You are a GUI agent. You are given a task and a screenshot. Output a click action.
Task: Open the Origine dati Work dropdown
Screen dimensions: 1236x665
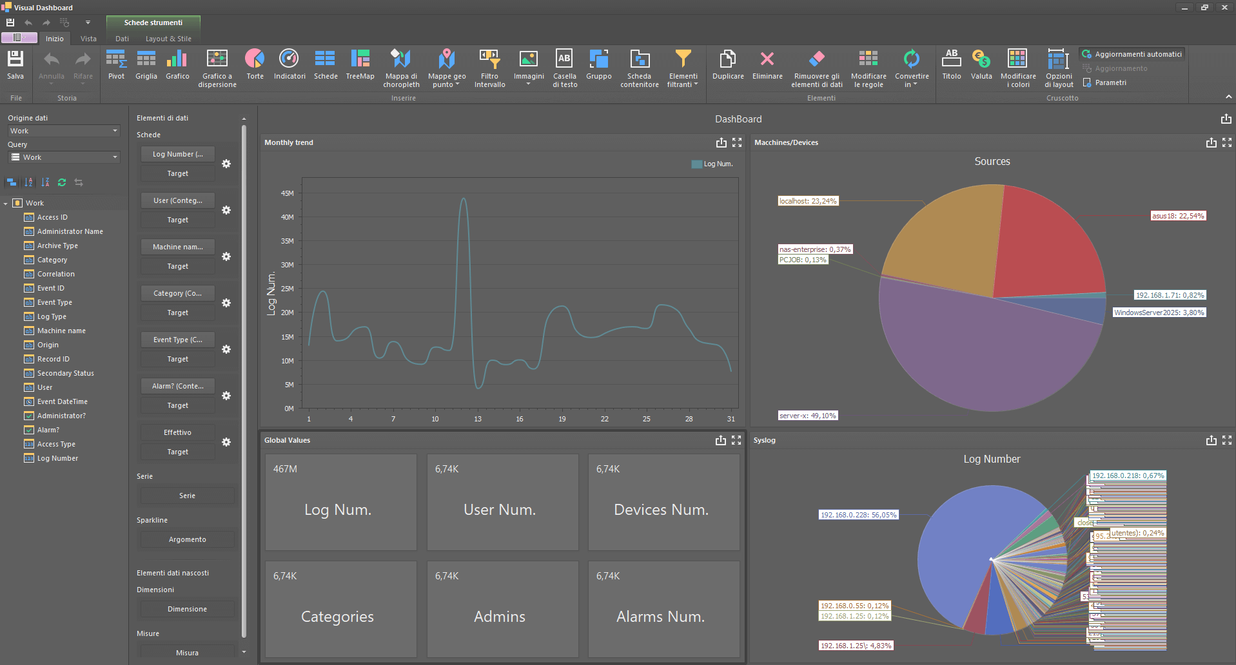coord(64,131)
